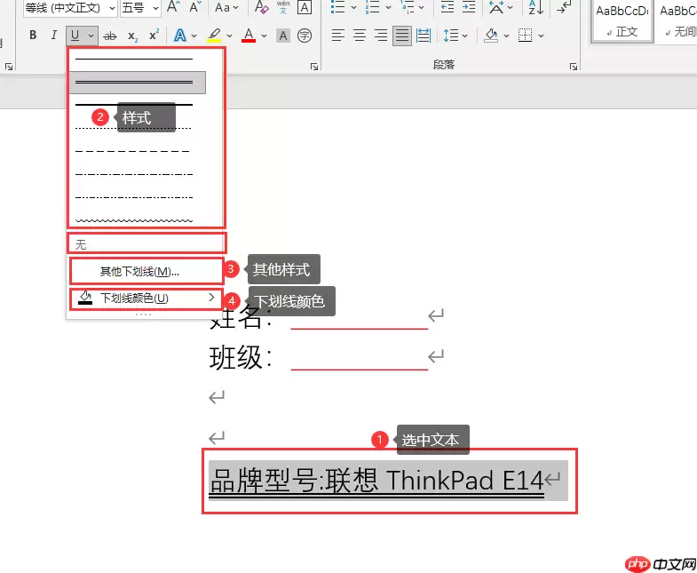
Task: Click the Increase Indent icon
Action: pyautogui.click(x=469, y=7)
